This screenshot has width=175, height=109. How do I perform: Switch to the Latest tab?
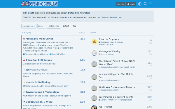tap(66, 26)
